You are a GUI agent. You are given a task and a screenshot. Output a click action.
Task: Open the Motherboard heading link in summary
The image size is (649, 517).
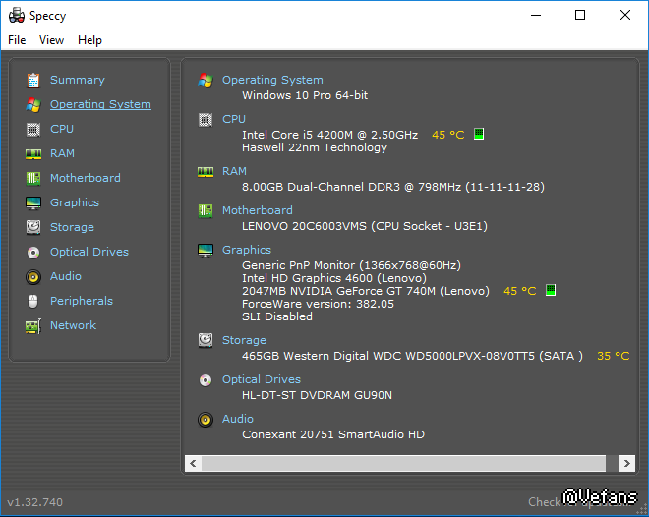tap(258, 210)
